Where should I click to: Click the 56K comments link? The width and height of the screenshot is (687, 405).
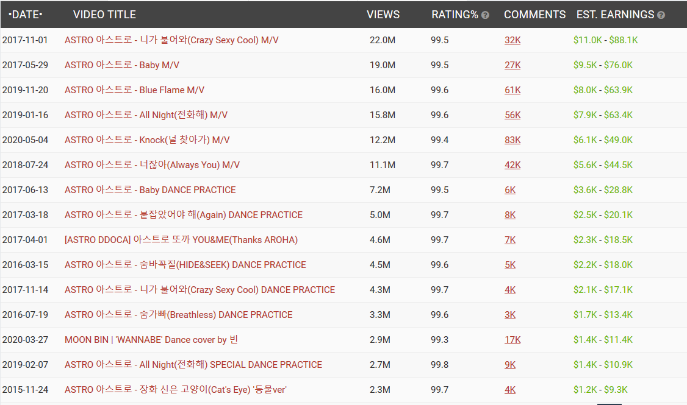point(513,114)
